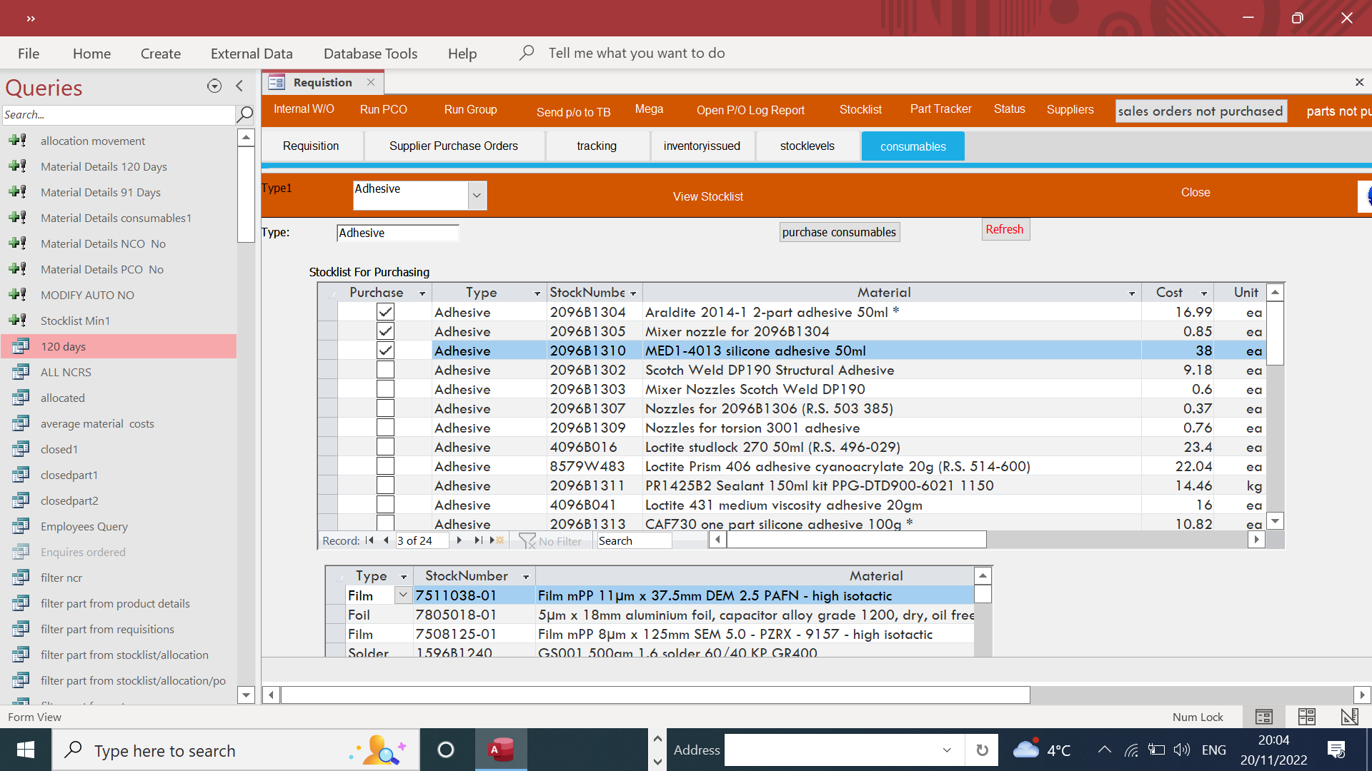Create a new blank record in navigator

[497, 540]
